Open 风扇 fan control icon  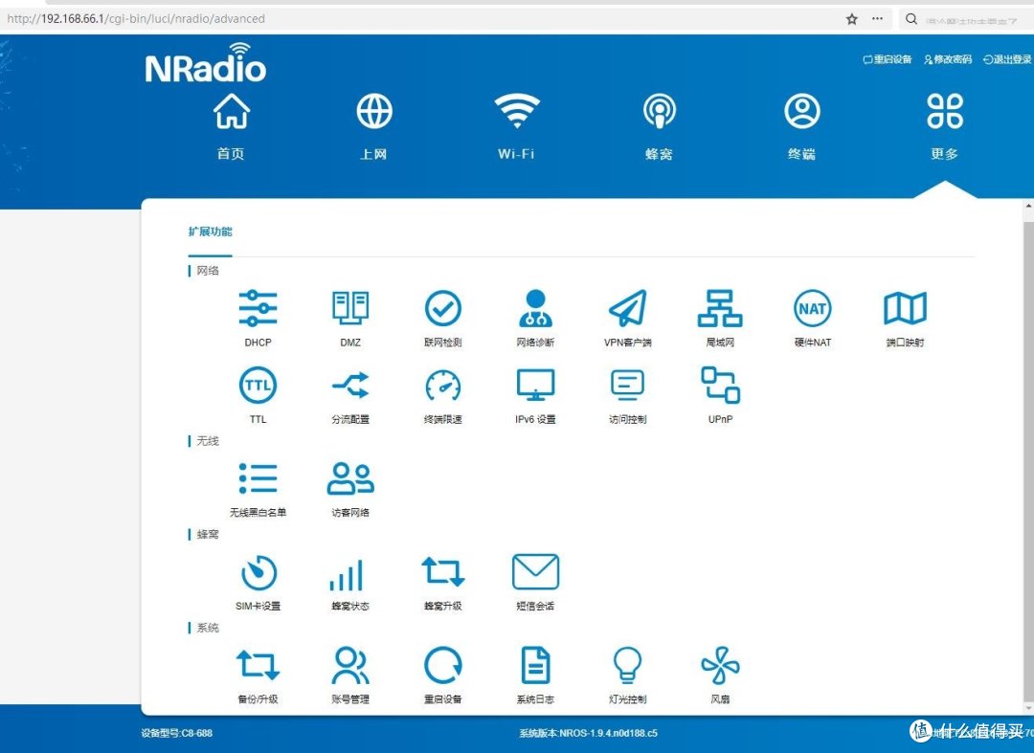point(720,665)
